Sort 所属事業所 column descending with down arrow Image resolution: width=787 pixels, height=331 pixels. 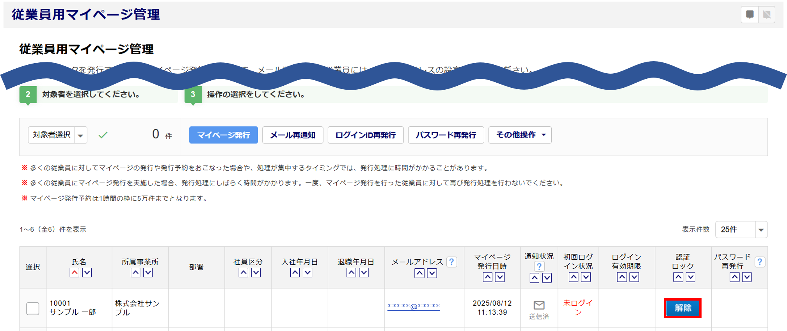click(x=148, y=273)
